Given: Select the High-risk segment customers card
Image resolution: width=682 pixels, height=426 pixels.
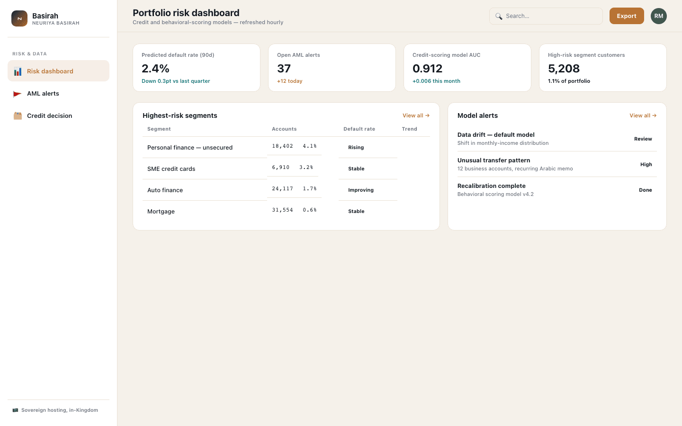Looking at the screenshot, I should pyautogui.click(x=603, y=68).
